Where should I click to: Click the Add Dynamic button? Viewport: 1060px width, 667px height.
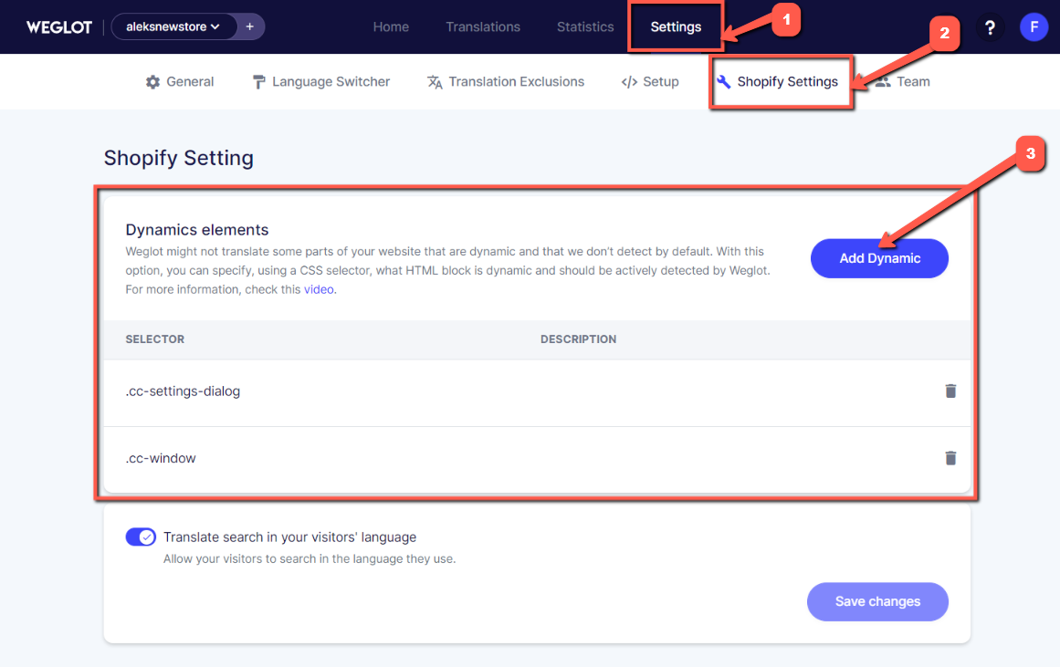(879, 258)
